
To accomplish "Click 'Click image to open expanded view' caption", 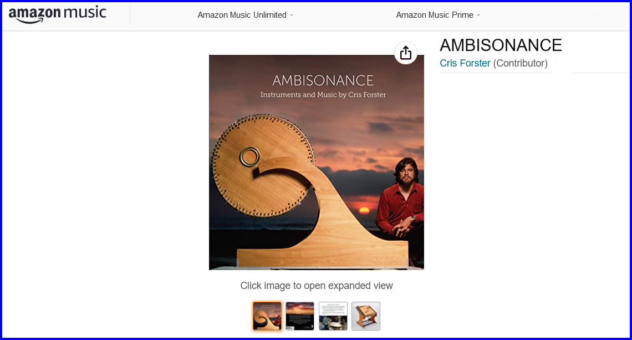I will pyautogui.click(x=317, y=286).
